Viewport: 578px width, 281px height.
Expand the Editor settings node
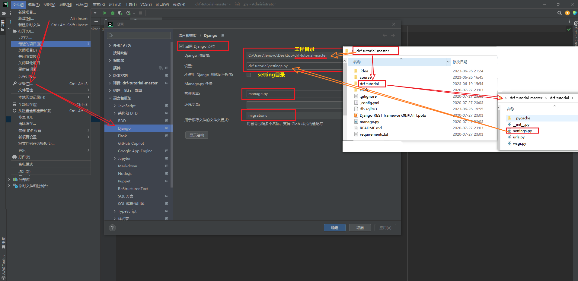(x=110, y=60)
